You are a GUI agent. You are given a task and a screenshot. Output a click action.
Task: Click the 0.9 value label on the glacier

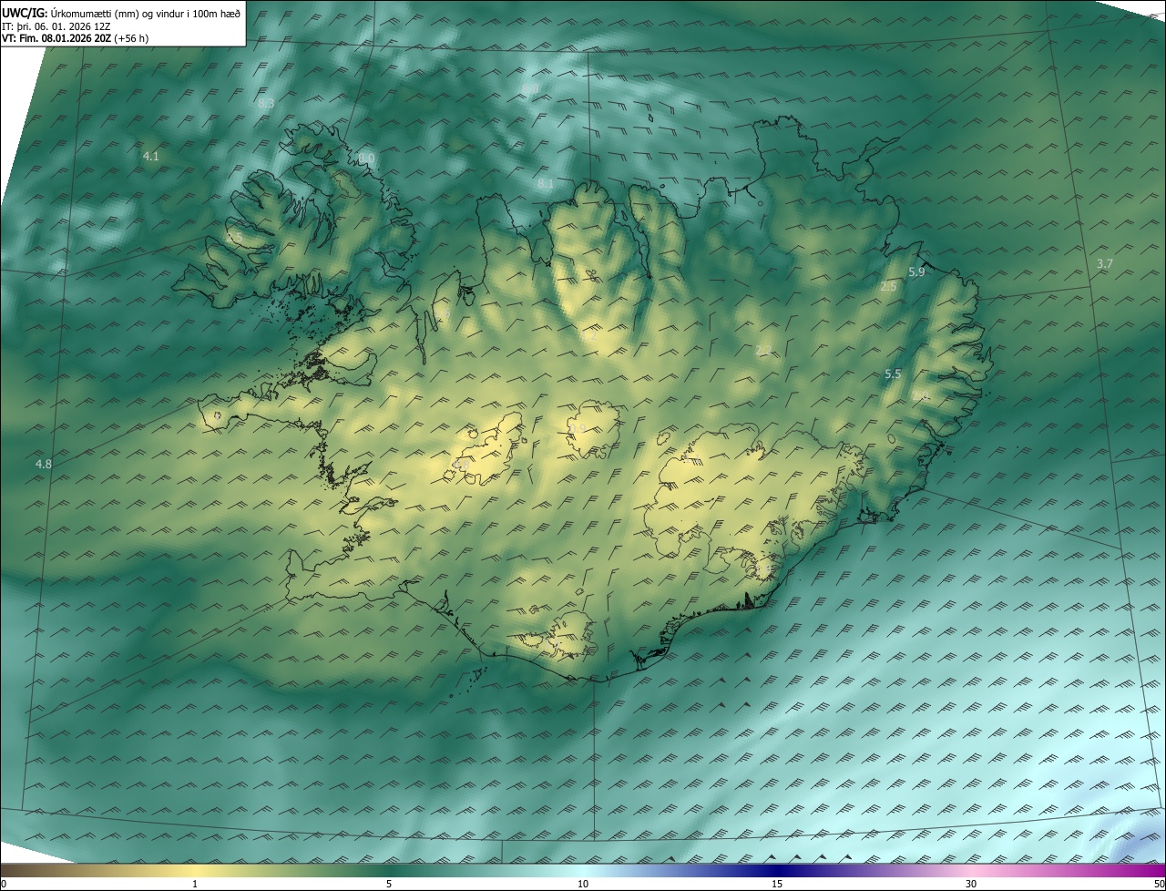[578, 428]
